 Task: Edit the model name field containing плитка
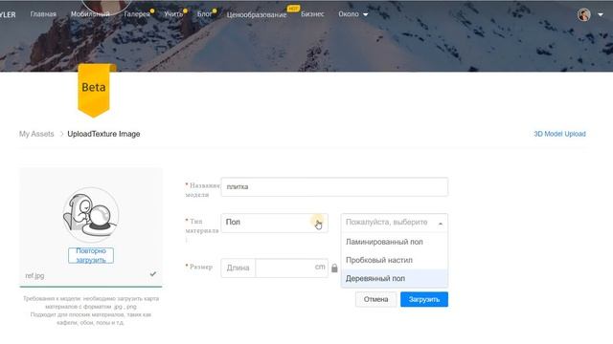pyautogui.click(x=334, y=187)
